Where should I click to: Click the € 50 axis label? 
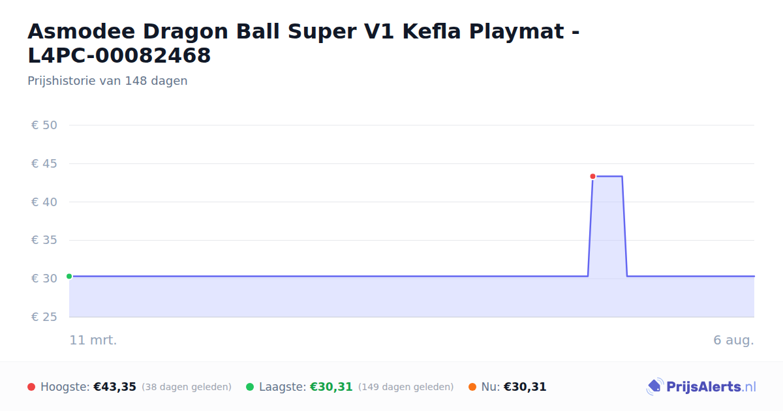pos(44,125)
